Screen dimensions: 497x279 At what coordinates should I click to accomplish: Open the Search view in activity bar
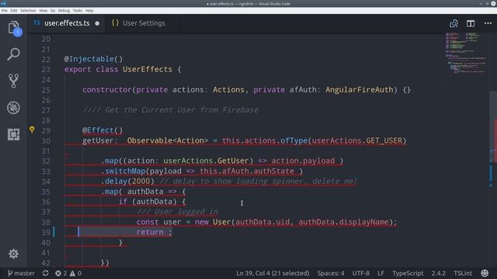click(13, 54)
